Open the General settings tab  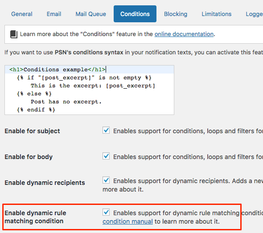pos(22,14)
